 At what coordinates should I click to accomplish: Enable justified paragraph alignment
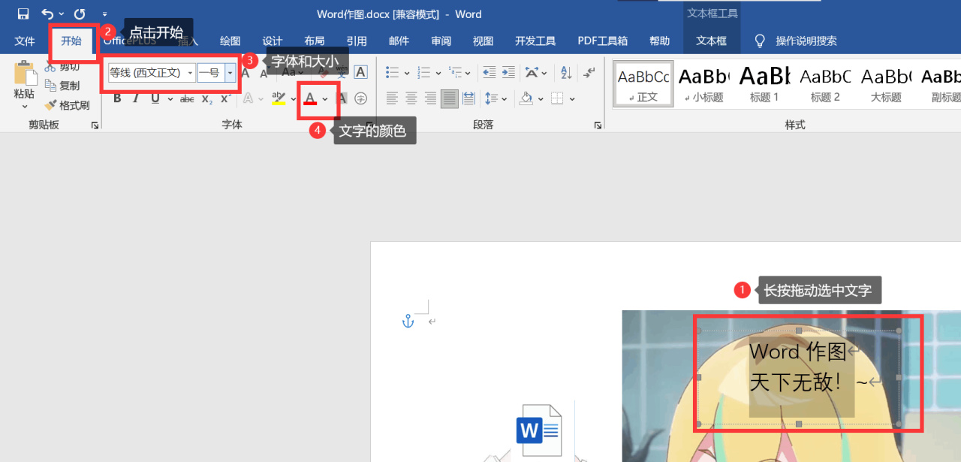point(449,98)
